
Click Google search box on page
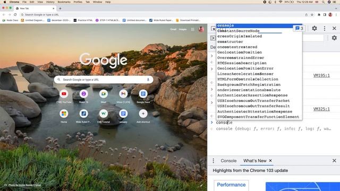pyautogui.click(x=104, y=80)
